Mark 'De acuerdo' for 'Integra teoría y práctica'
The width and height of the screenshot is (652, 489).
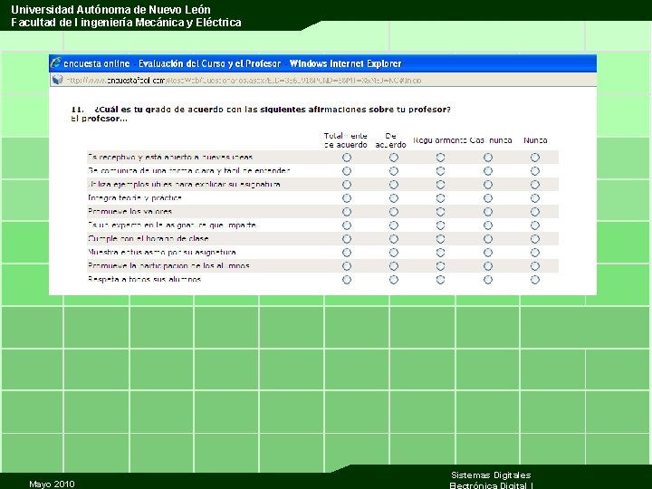pyautogui.click(x=394, y=198)
